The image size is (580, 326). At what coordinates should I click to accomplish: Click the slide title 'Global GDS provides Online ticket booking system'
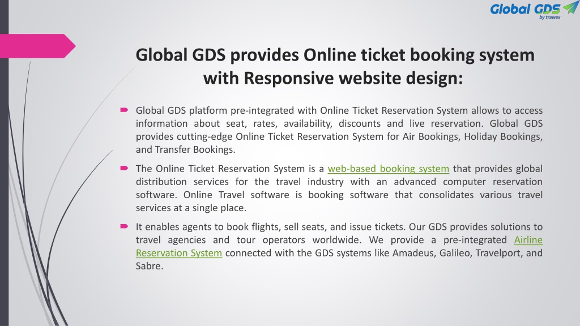pyautogui.click(x=335, y=55)
